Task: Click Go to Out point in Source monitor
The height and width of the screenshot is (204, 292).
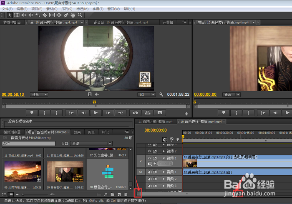Action: point(121,112)
